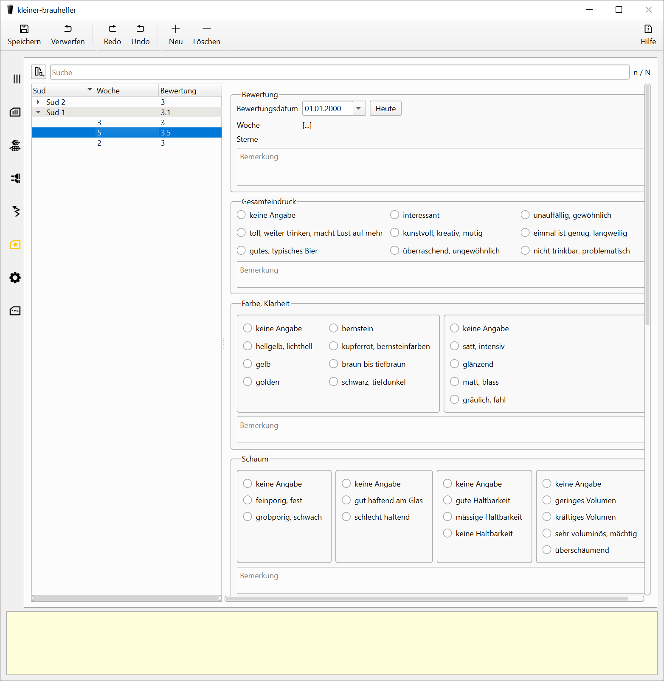The width and height of the screenshot is (664, 681).
Task: Click the Neu toolbar item
Action: tap(176, 34)
